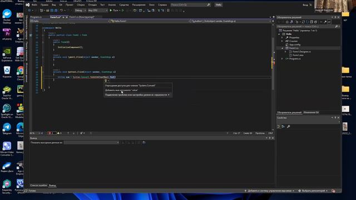Click in the Visual Studio search box
Screen dimensions: 356x200
coord(190,5)
